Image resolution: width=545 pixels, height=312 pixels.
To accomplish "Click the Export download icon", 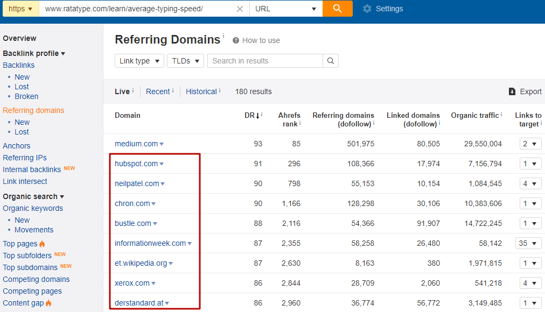I will pos(512,91).
